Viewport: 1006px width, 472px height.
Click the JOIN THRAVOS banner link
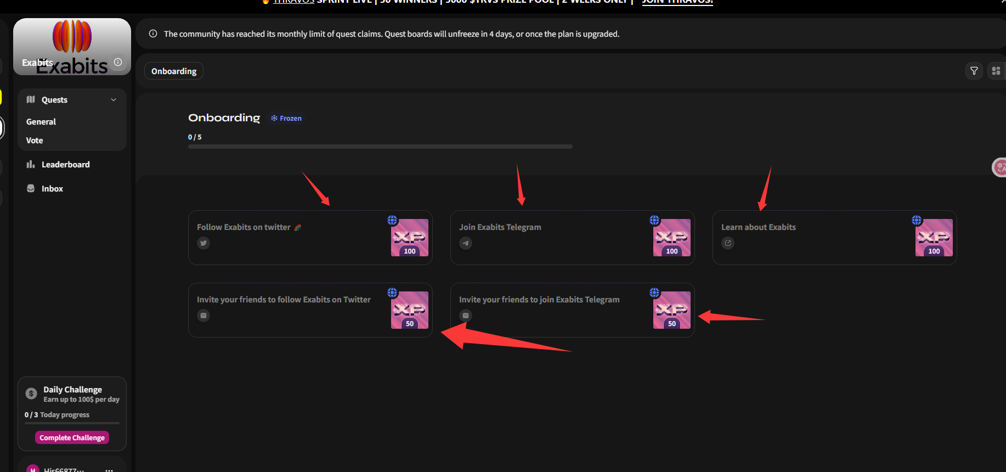click(677, 2)
